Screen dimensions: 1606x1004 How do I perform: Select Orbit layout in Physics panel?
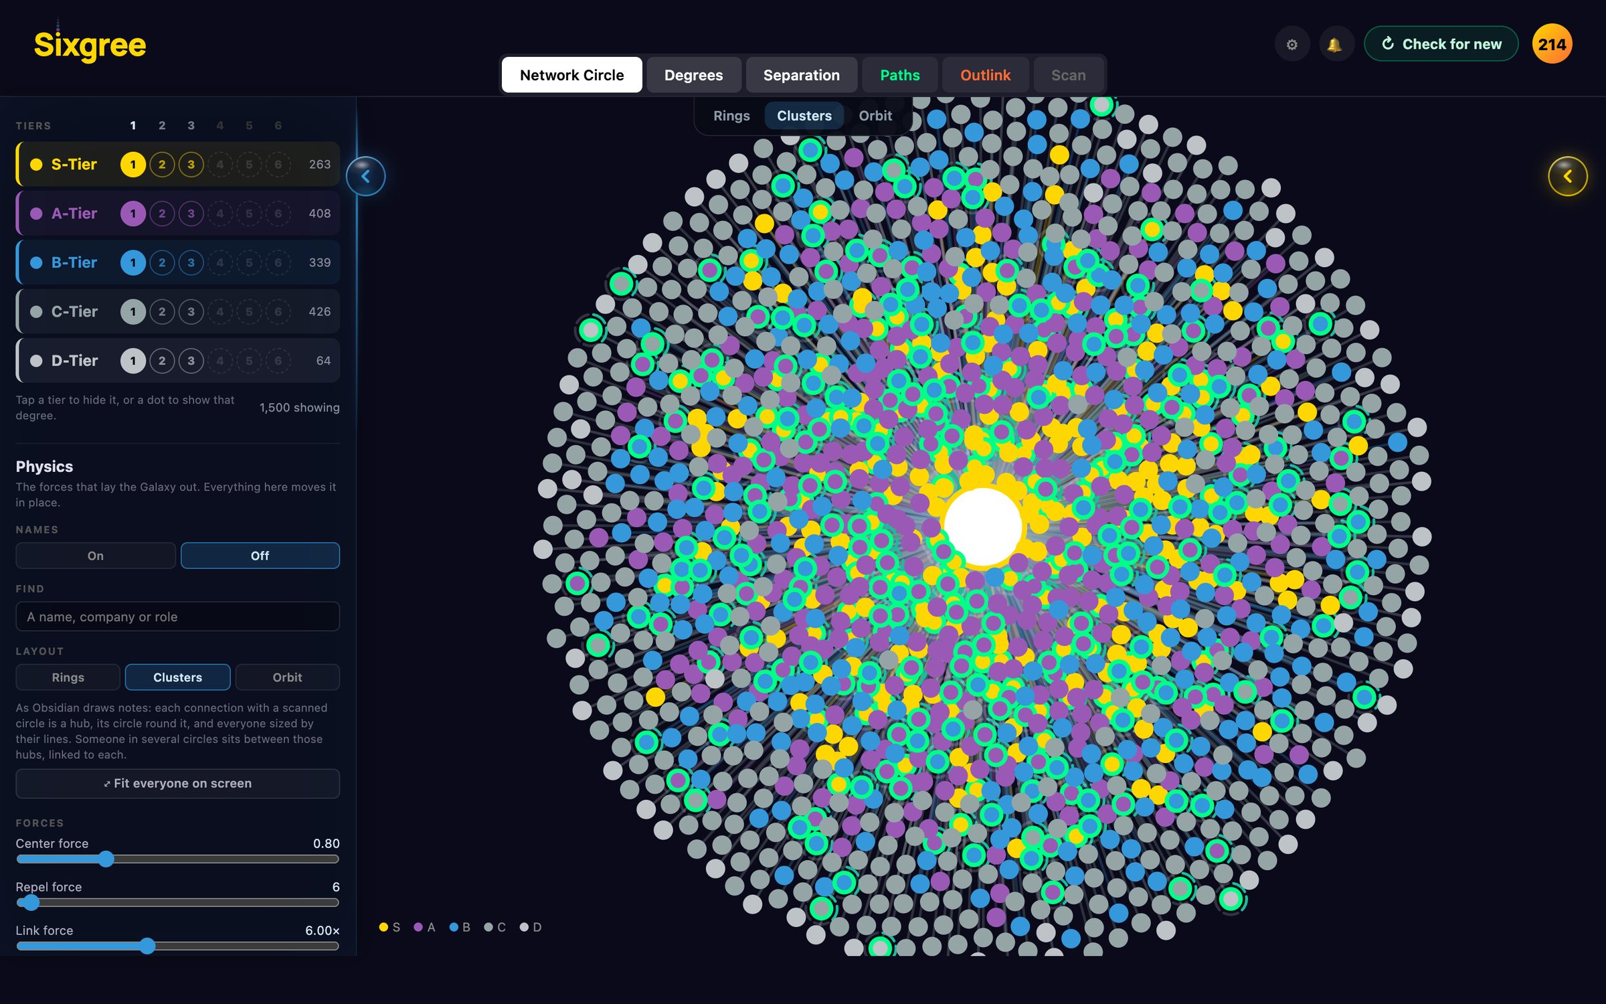pos(288,677)
